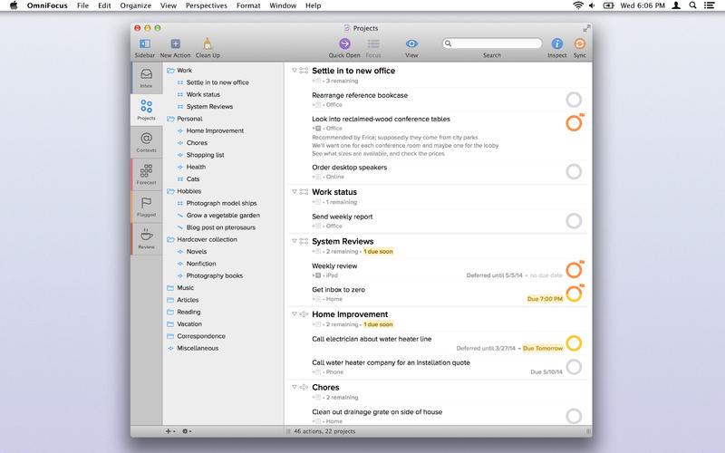The width and height of the screenshot is (725, 453).
Task: Open the Inspect panel
Action: 556,43
